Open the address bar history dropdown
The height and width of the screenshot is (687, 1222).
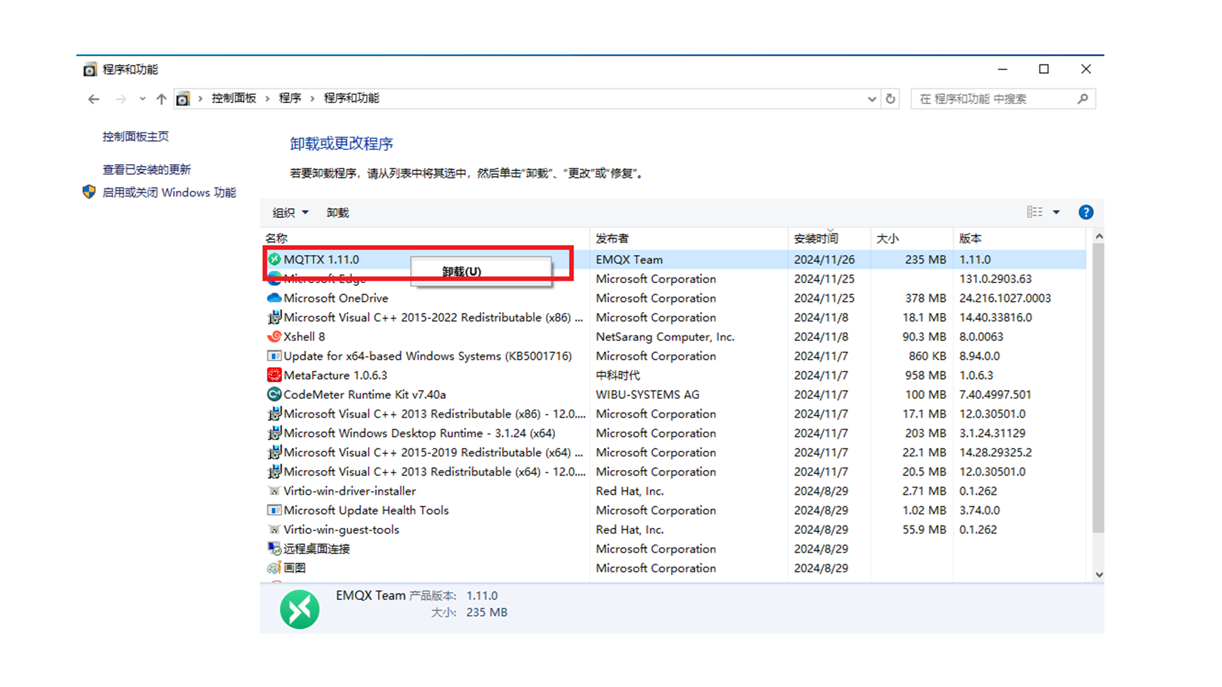[x=871, y=99]
